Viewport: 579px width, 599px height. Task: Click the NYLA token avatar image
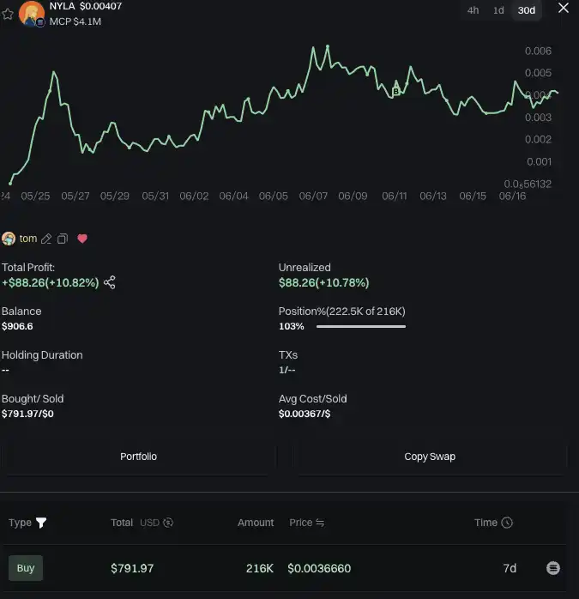[32, 14]
